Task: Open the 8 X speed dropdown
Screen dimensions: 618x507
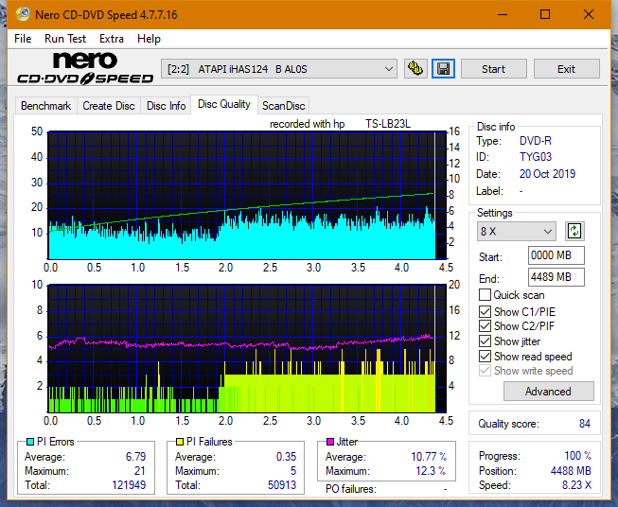Action: click(516, 231)
